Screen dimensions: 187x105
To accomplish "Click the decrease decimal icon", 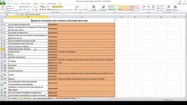I will 86,10.
